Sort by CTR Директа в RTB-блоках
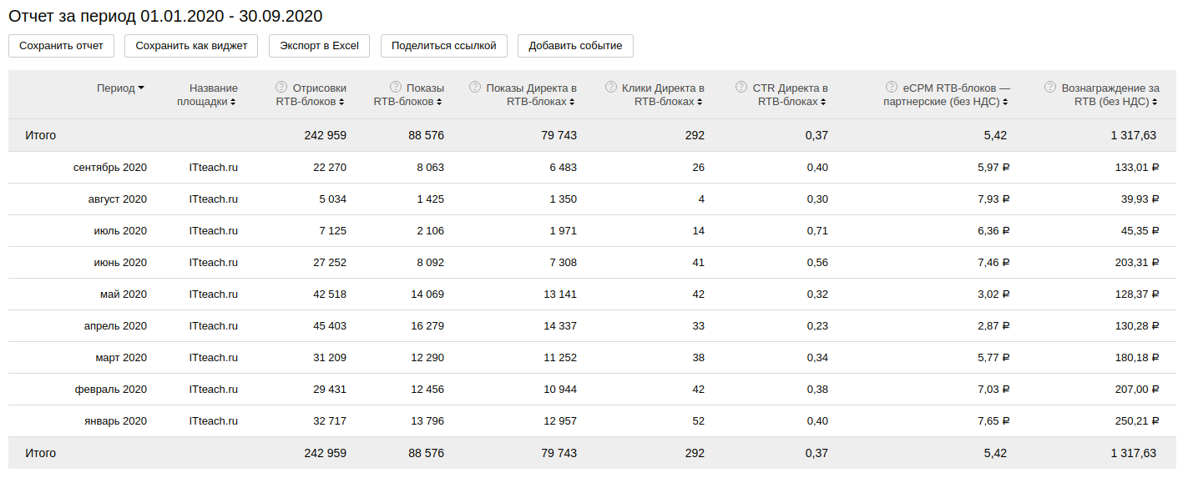Screen dimensions: 1183x478 [x=823, y=103]
